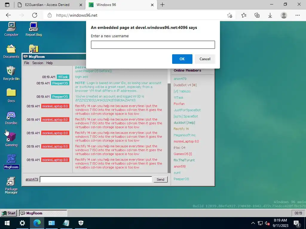The height and width of the screenshot is (229, 306).
Task: Open the Session menu in MsgRoom
Action: point(38,63)
